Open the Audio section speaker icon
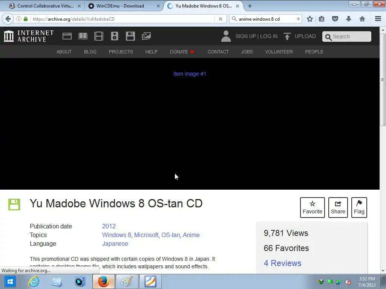This screenshot has width=386, height=289. tap(115, 36)
